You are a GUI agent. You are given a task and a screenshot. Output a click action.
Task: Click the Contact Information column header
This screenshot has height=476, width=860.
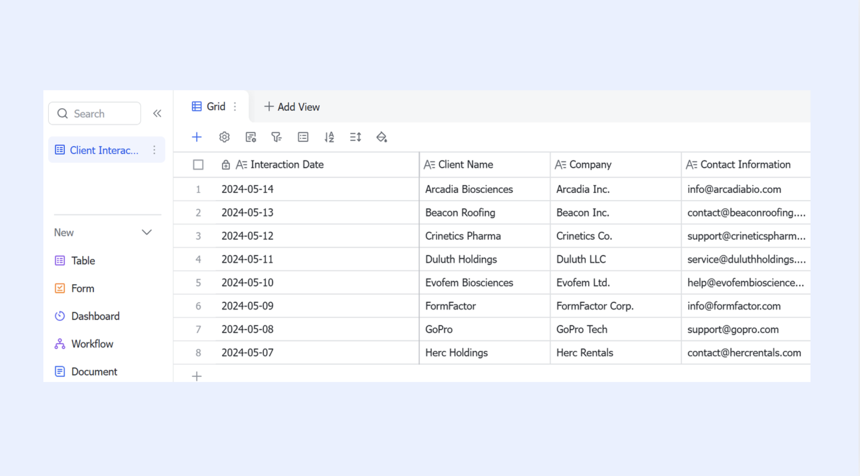click(746, 165)
